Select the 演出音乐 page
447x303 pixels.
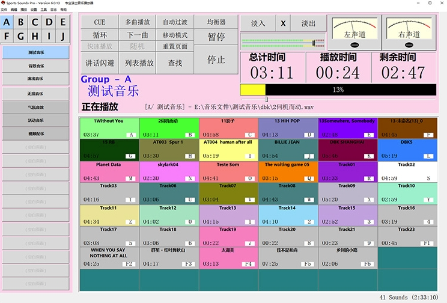point(35,79)
